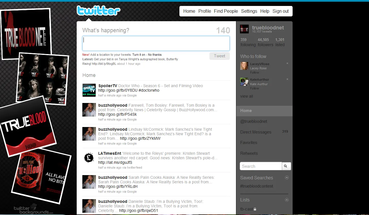This screenshot has width=369, height=215.
Task: Click the Twitter bird logo
Action: [98, 11]
